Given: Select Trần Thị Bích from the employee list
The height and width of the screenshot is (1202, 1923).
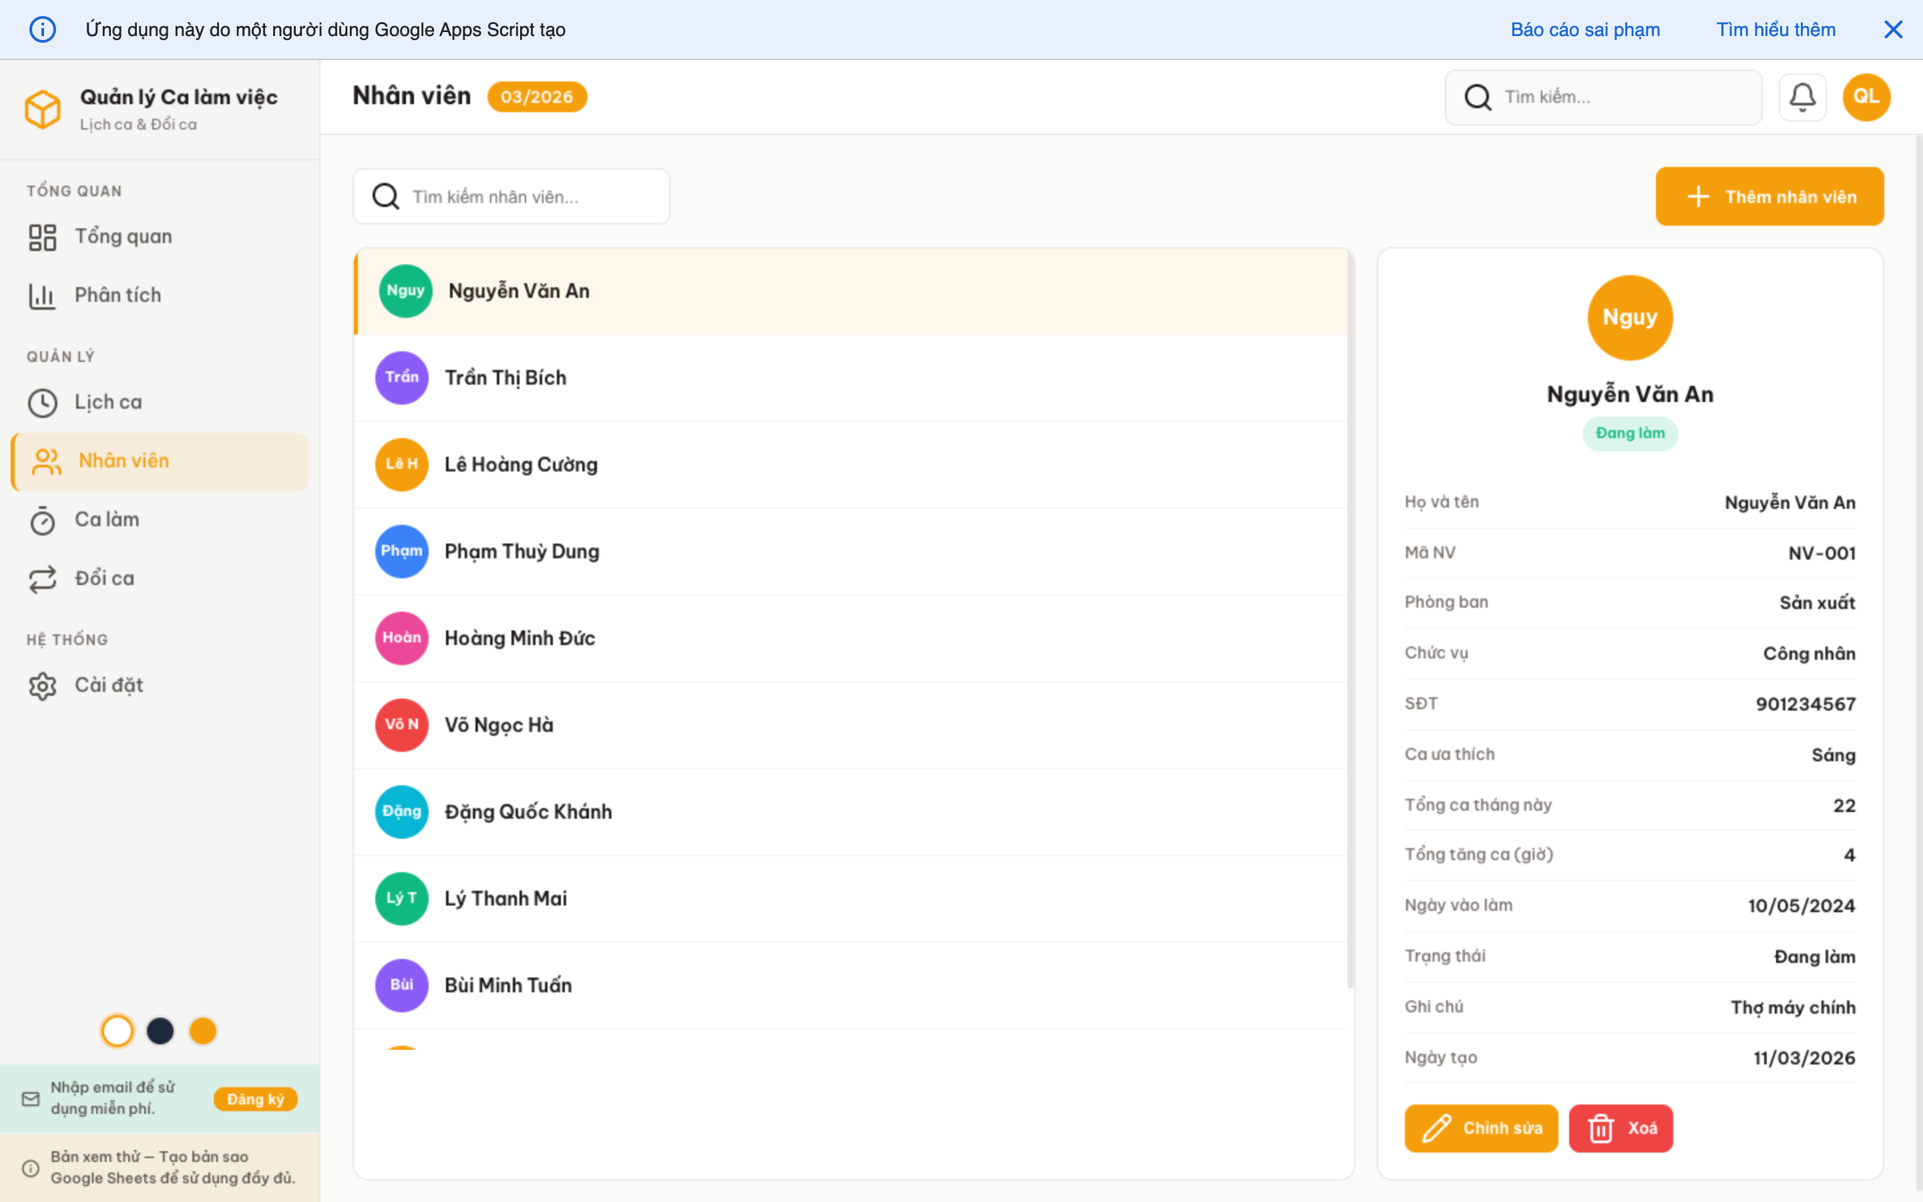Looking at the screenshot, I should (505, 377).
